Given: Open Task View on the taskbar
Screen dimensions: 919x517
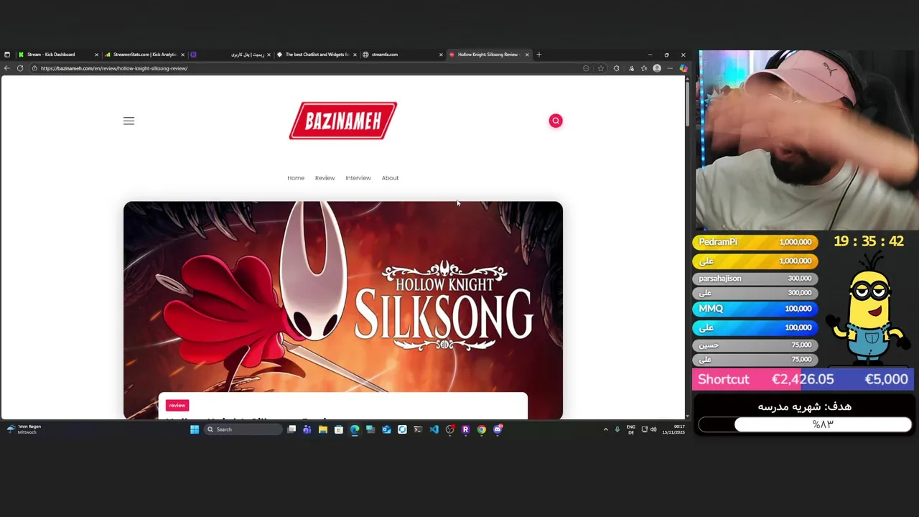Looking at the screenshot, I should (291, 429).
